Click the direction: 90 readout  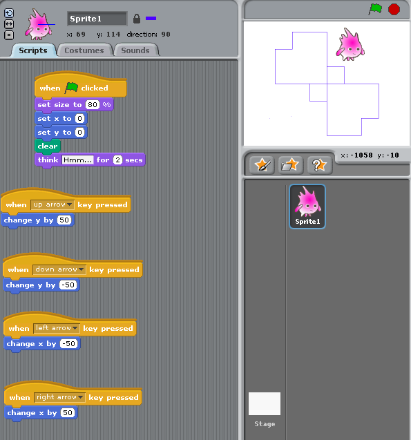click(x=149, y=35)
